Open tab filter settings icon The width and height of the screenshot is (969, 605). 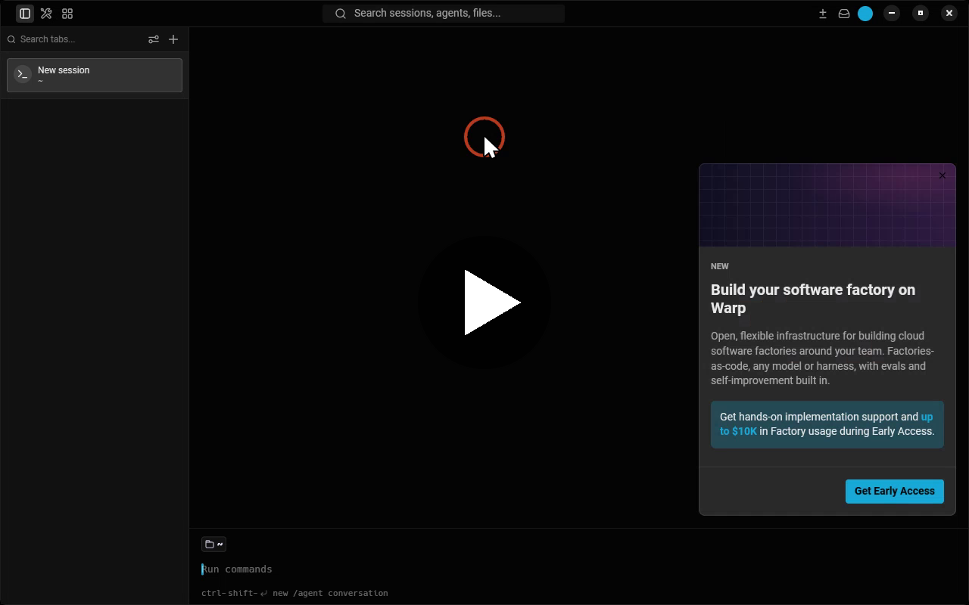click(x=154, y=39)
